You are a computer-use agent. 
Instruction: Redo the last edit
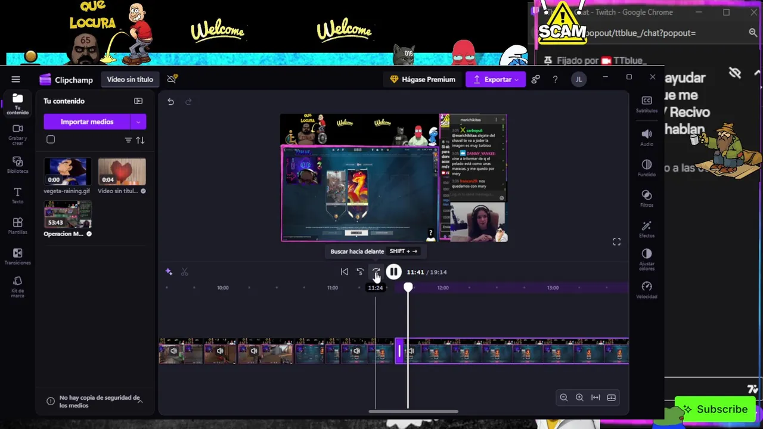[x=188, y=102]
